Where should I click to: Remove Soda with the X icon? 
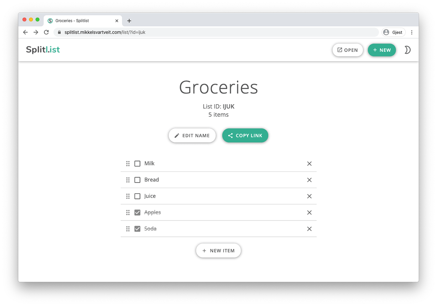[x=309, y=229]
